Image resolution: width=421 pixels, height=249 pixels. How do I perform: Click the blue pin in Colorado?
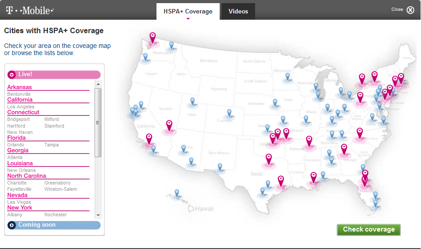click(229, 113)
